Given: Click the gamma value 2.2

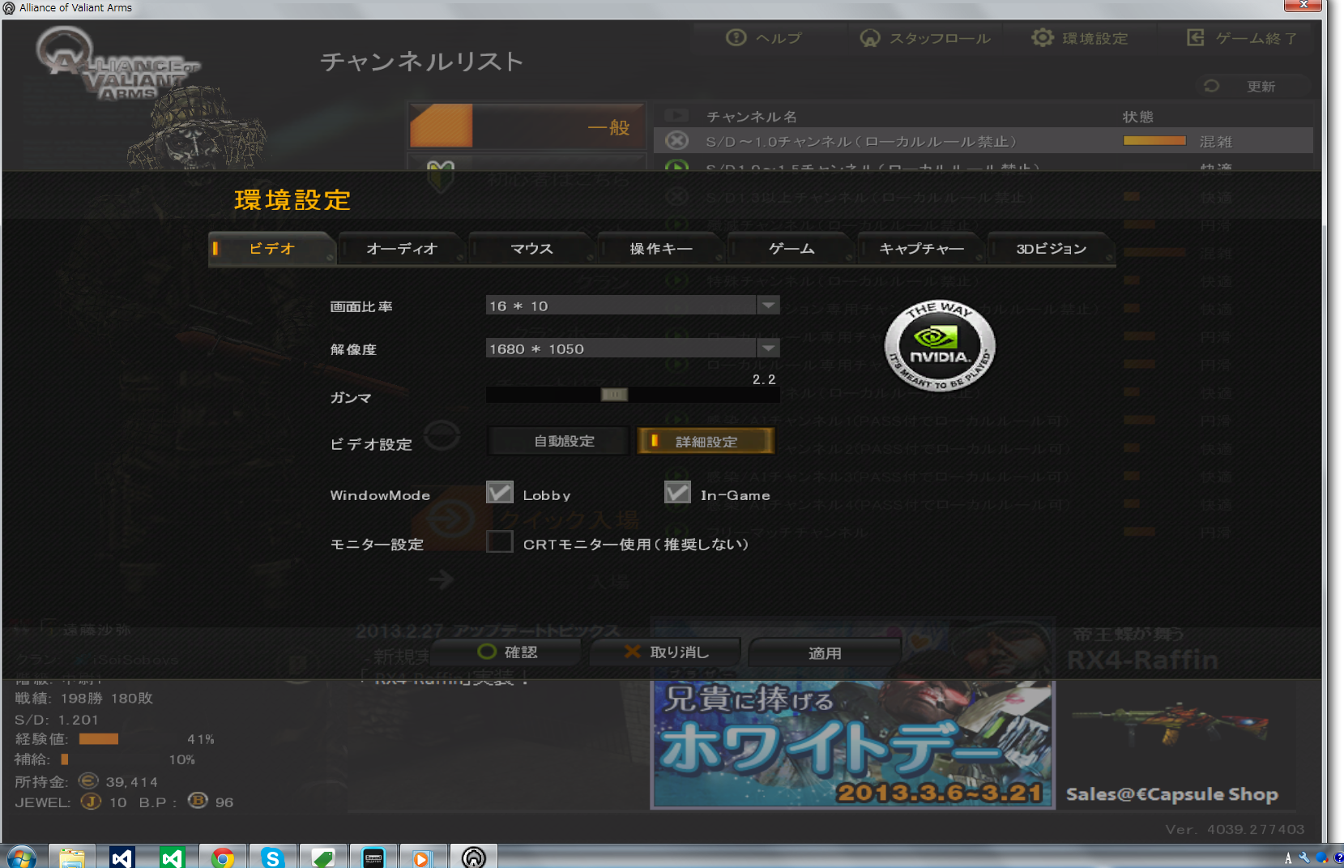Looking at the screenshot, I should coord(764,379).
